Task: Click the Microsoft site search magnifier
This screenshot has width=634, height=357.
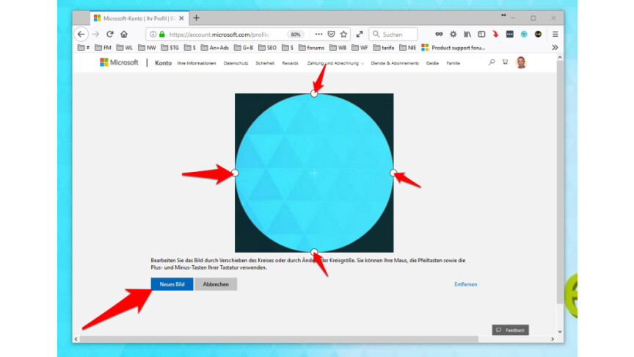Action: [492, 62]
